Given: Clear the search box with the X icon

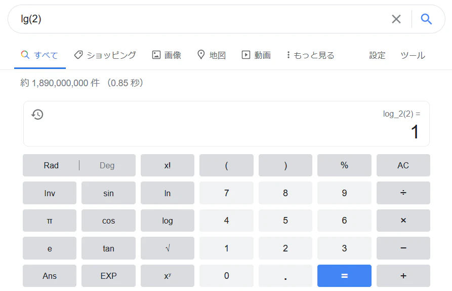Looking at the screenshot, I should click(396, 19).
